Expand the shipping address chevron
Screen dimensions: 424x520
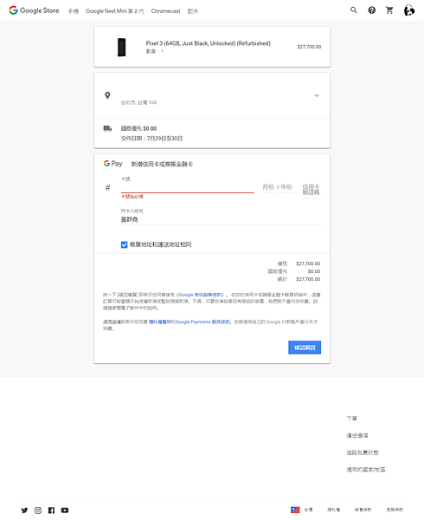coord(317,95)
